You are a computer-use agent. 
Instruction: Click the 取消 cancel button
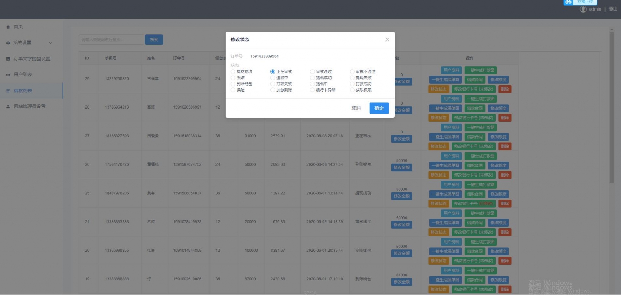tap(356, 108)
